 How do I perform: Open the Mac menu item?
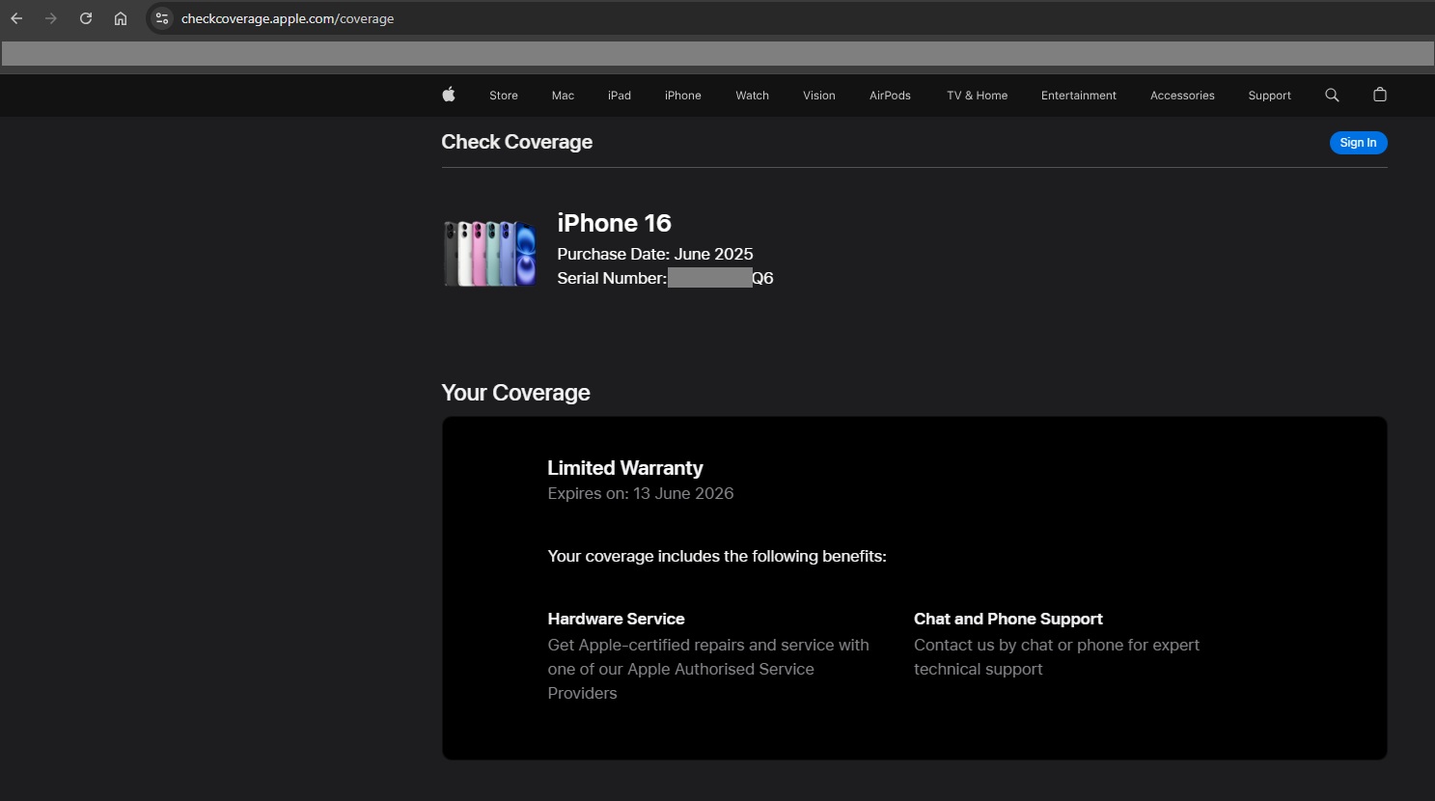coord(563,96)
